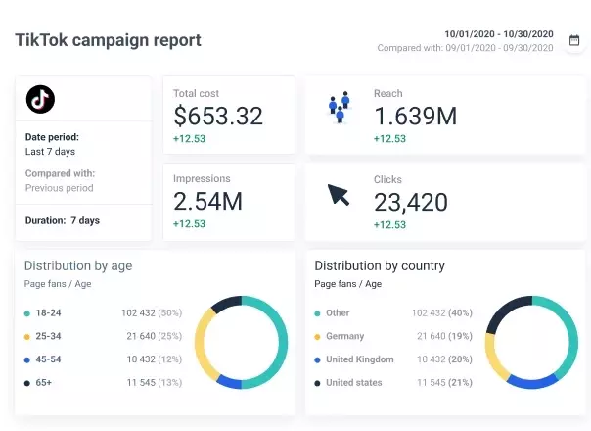
Task: Open the calendar date picker icon
Action: [x=573, y=41]
